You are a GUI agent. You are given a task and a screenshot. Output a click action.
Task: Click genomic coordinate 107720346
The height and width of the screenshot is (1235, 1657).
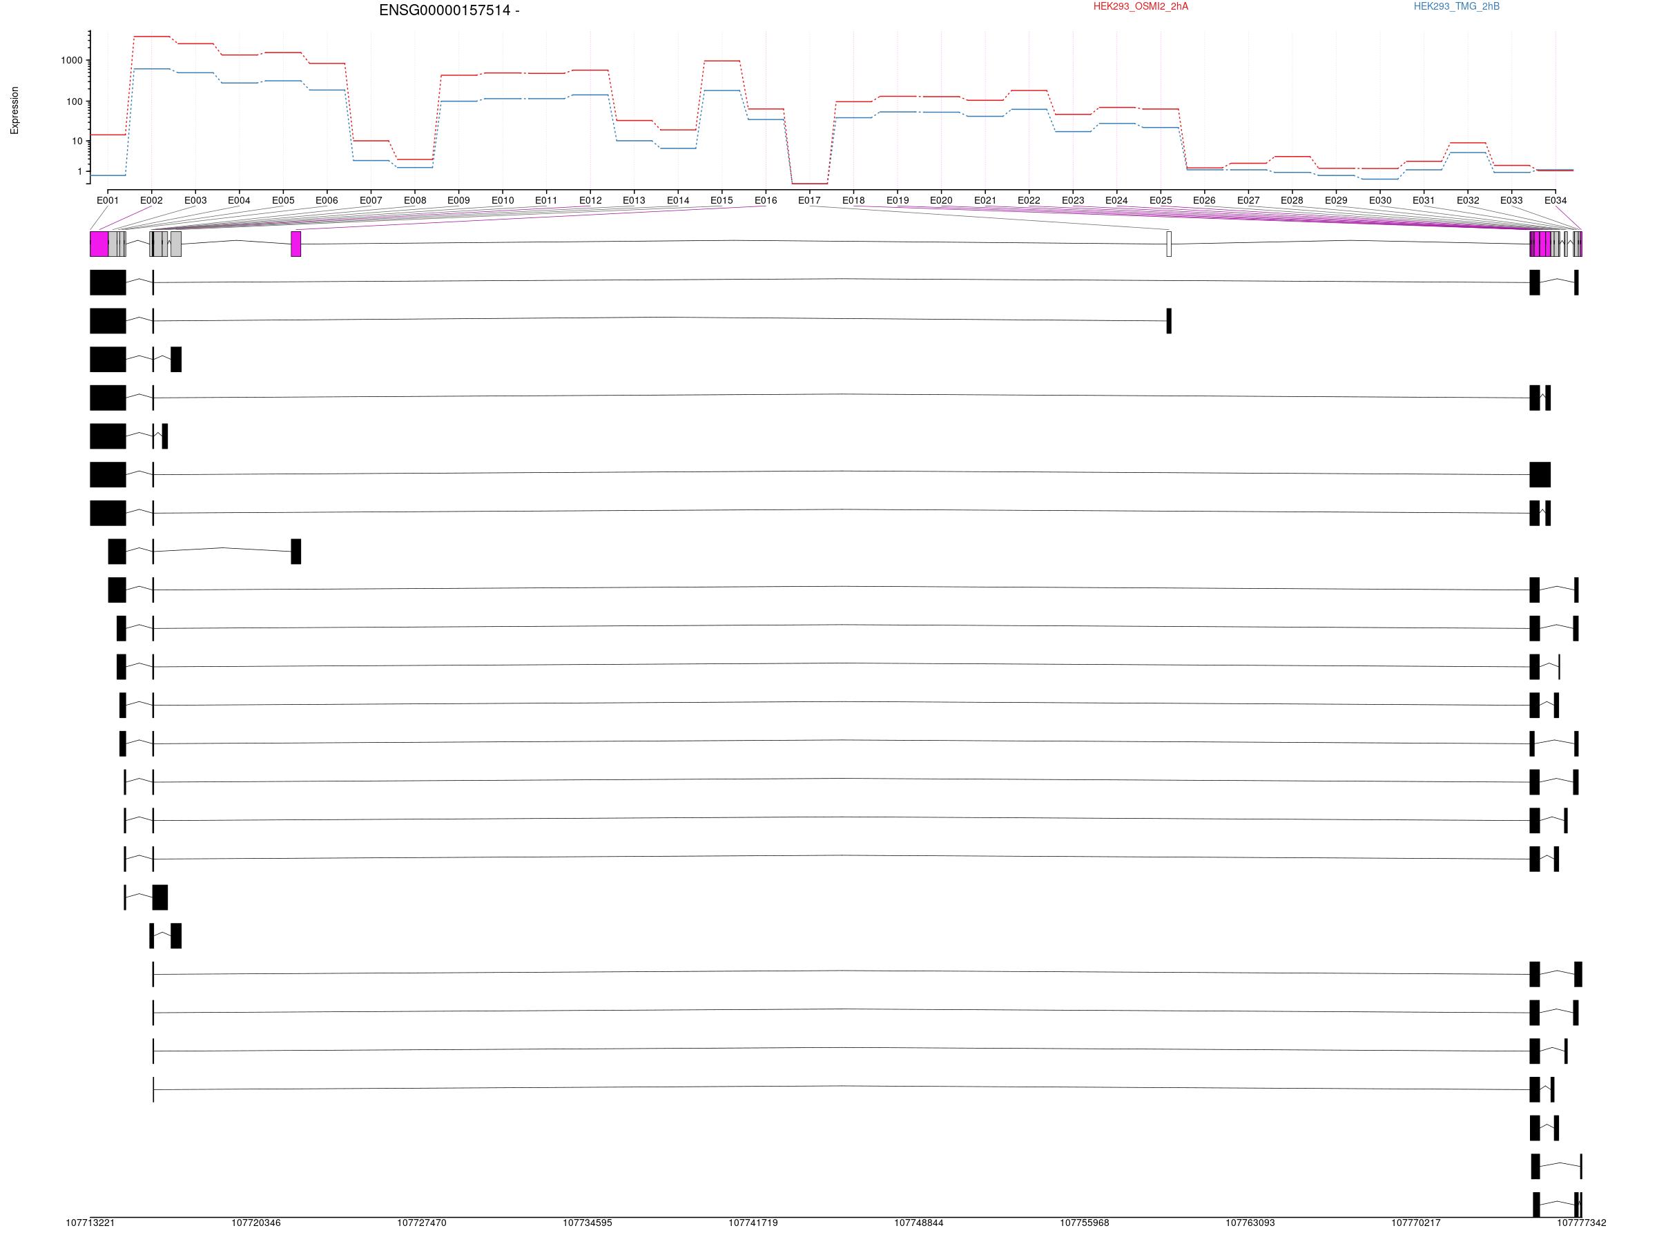pos(255,1223)
